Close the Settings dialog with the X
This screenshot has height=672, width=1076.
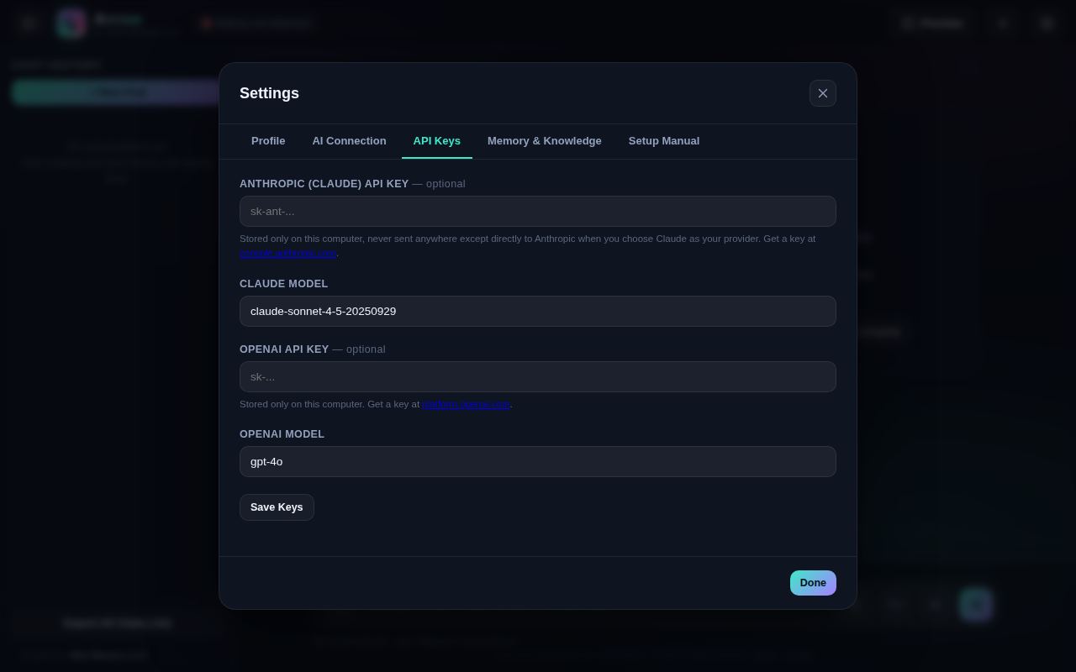(823, 93)
